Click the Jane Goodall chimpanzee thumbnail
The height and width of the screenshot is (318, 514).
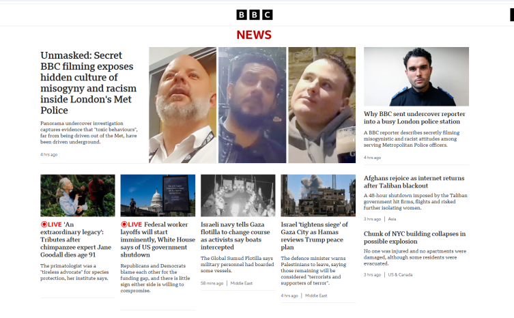(78, 195)
